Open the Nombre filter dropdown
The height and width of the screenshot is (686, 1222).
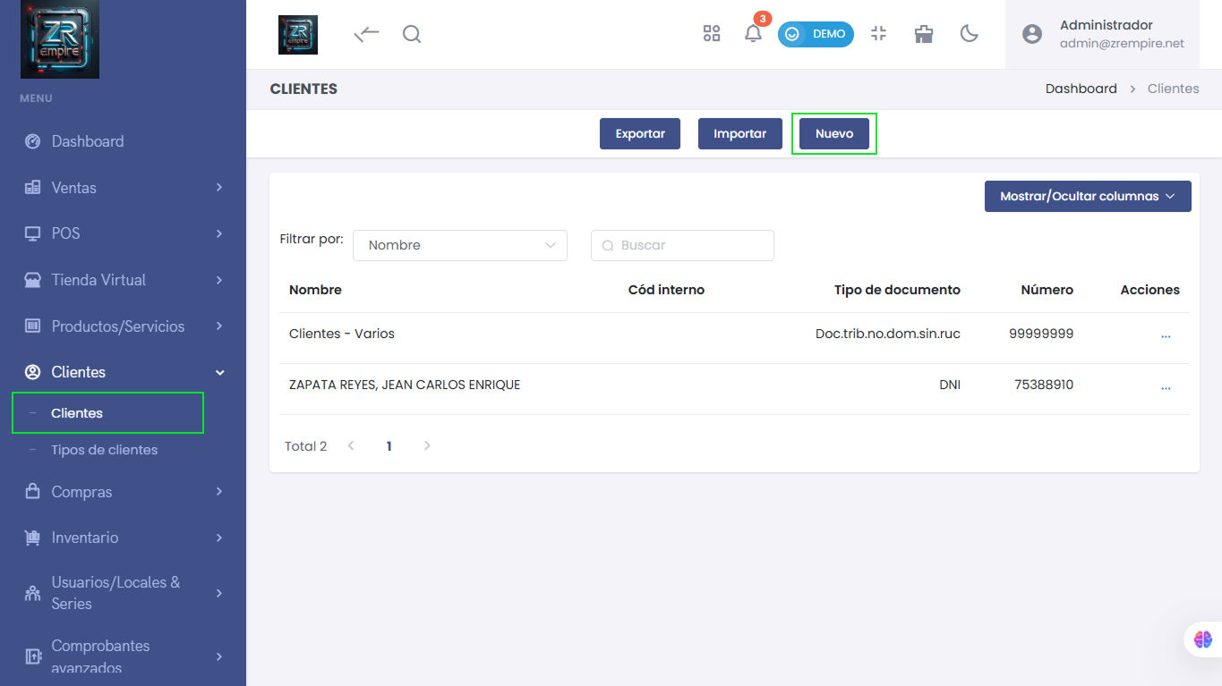coord(459,245)
